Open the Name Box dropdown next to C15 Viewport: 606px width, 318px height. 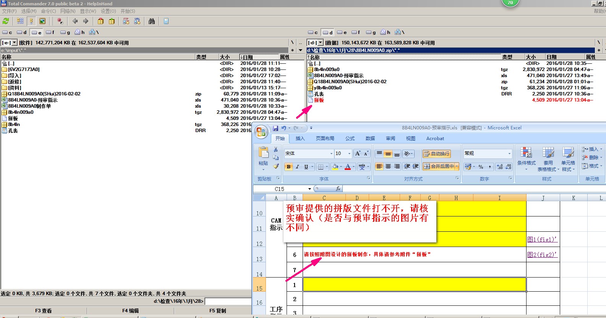coord(309,189)
